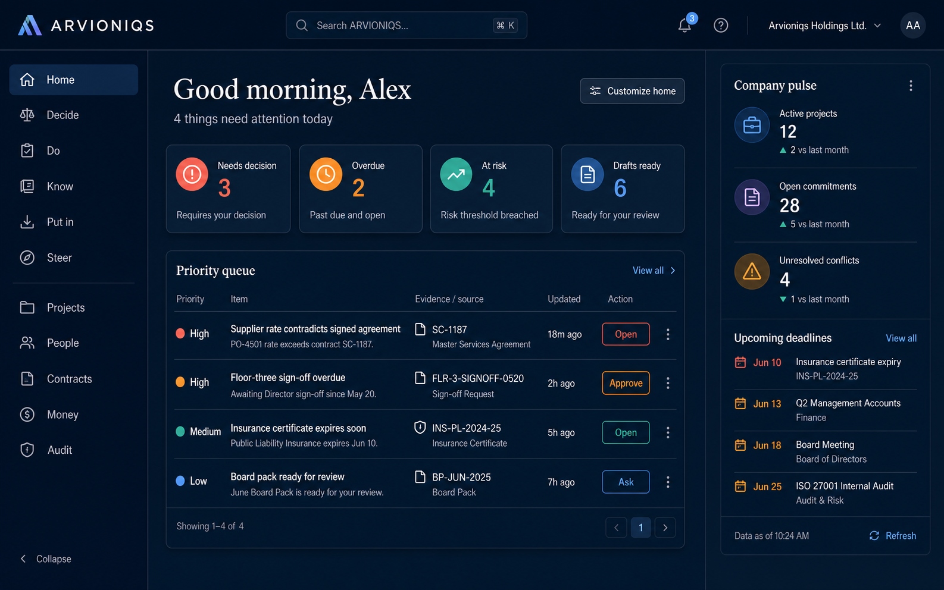Open more options for the SC-1187 row

(668, 334)
